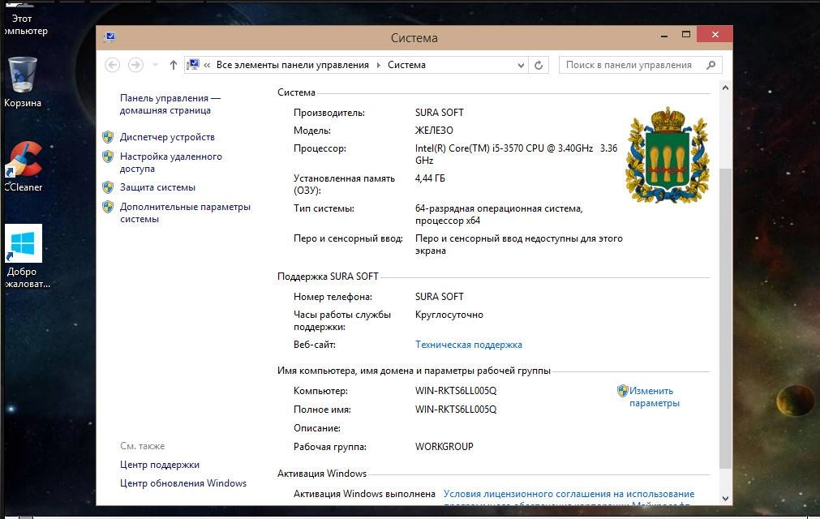Screen dimensions: 820x519
Task: Click the scrollbar up arrow
Action: tap(725, 88)
